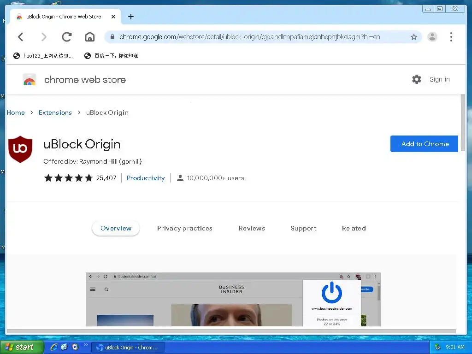Switch to Privacy practices tab
The width and height of the screenshot is (472, 354).
coord(184,229)
